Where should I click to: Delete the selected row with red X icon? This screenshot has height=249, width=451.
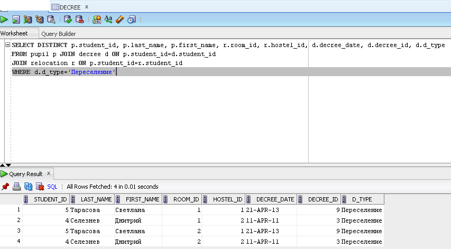click(40, 187)
